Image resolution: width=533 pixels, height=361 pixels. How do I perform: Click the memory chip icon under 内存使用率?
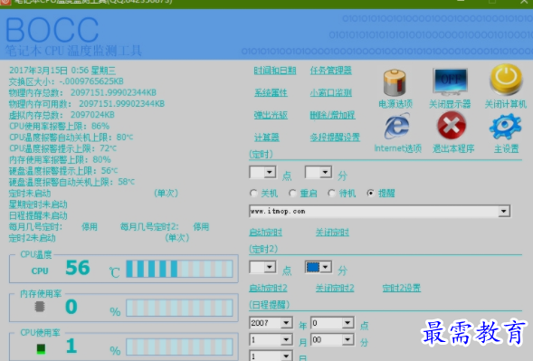[x=40, y=307]
